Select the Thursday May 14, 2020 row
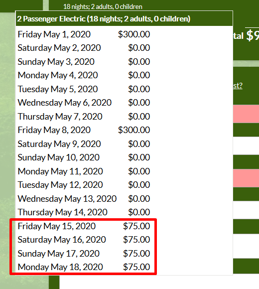259x289 pixels. 84,212
